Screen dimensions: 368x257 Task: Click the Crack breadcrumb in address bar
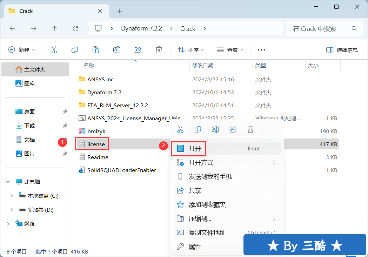[x=188, y=29]
